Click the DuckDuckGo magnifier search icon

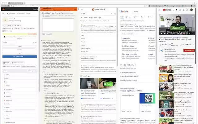(x=115, y=14)
